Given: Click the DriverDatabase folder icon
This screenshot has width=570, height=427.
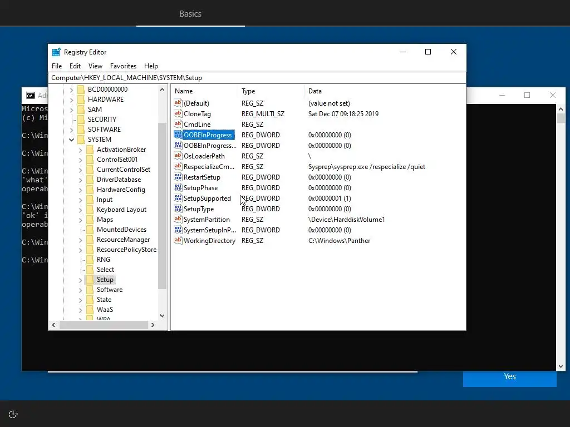Looking at the screenshot, I should click(x=90, y=180).
